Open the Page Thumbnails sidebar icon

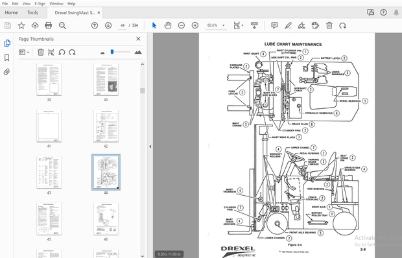[7, 43]
